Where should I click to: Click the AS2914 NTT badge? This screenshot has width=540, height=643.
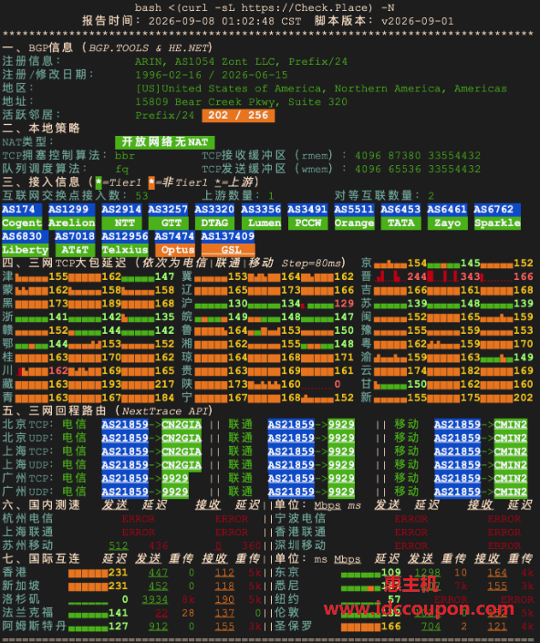click(121, 216)
